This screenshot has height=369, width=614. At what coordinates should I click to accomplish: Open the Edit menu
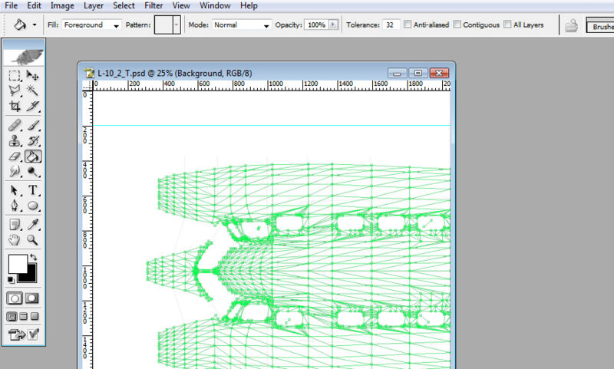pos(34,5)
